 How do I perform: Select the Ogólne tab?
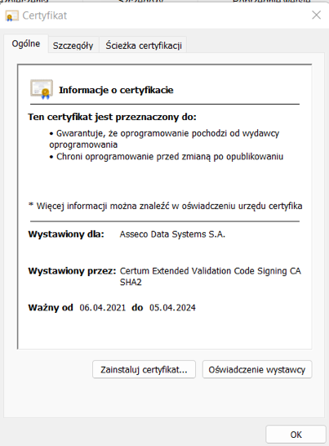(26, 44)
